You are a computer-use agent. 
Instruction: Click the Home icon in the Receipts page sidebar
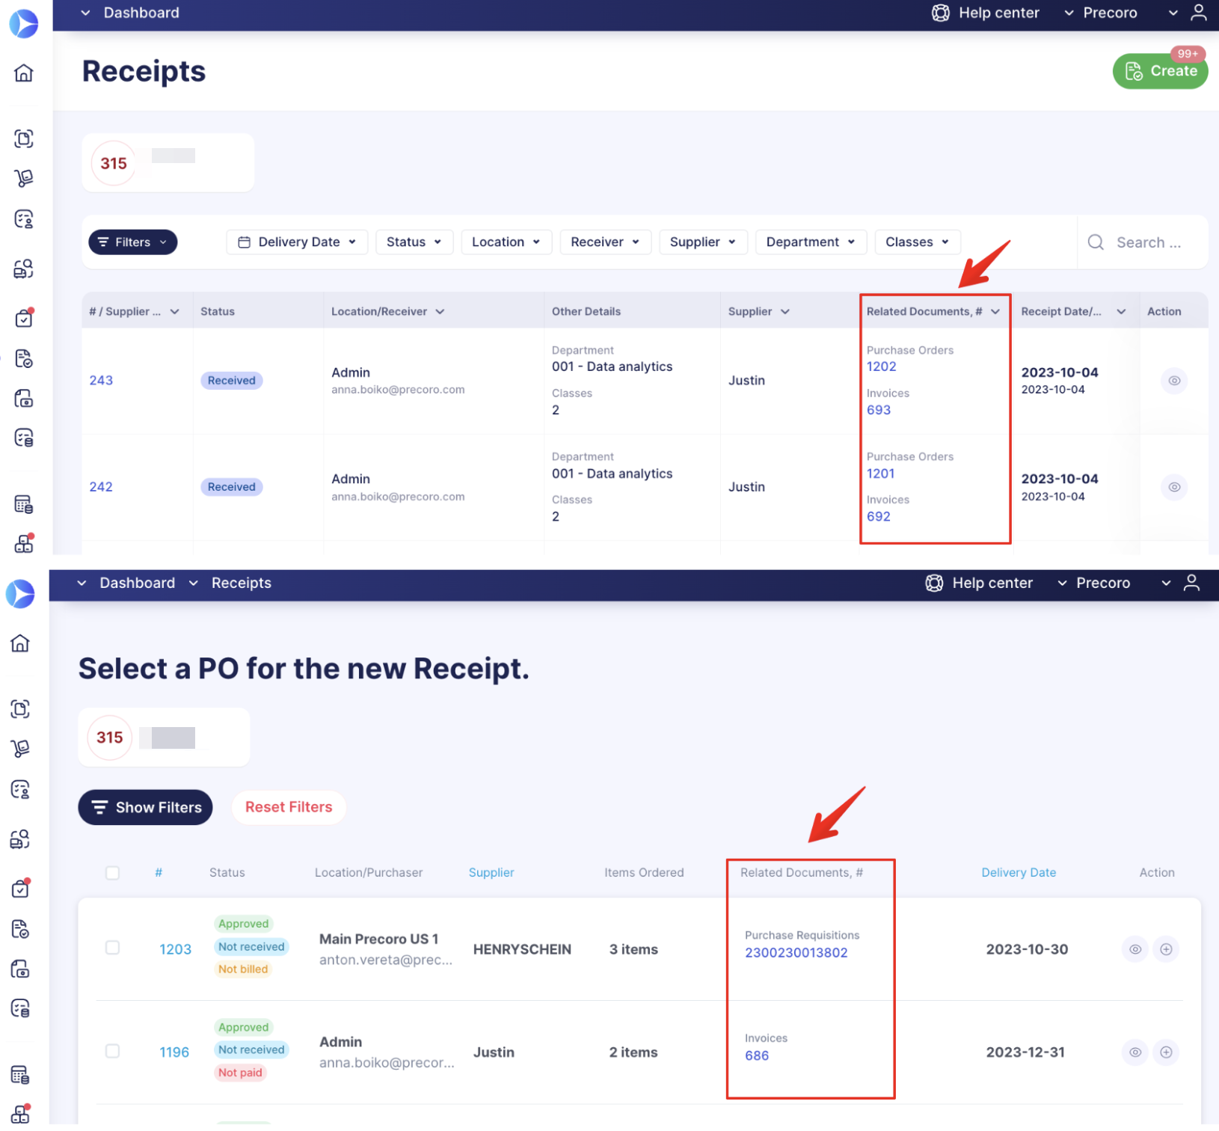pos(24,73)
